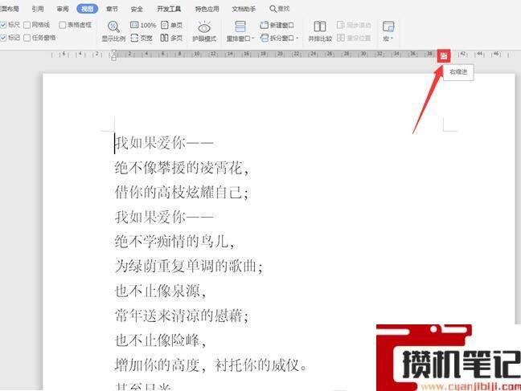Viewport: 521px width, 391px height.
Task: Click the line 借你的高枝炫耀自己;
Action: [182, 192]
